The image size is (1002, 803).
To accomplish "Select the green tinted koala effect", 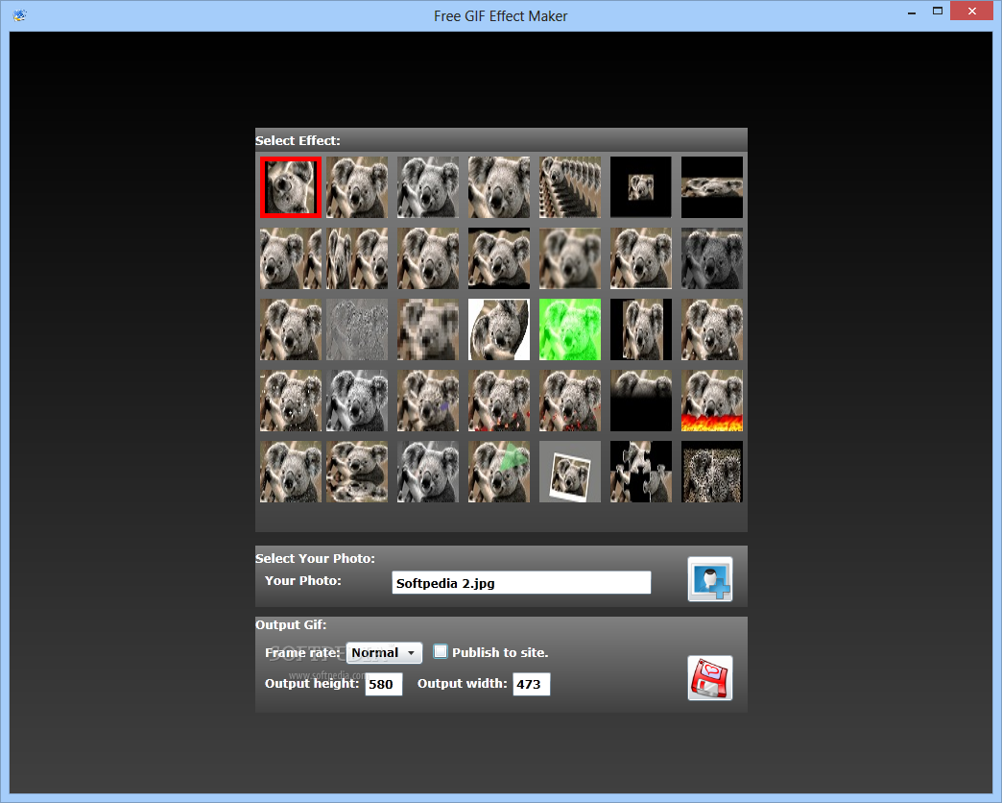I will point(570,329).
